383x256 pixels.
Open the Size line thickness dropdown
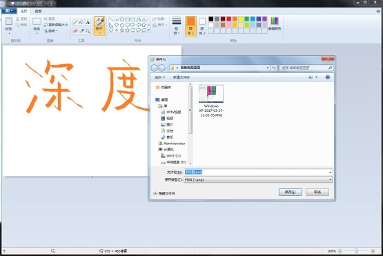(177, 26)
